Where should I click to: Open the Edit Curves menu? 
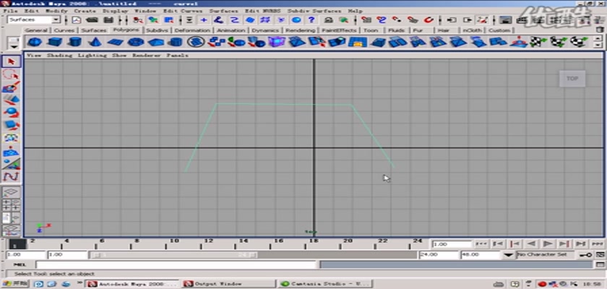pos(181,12)
